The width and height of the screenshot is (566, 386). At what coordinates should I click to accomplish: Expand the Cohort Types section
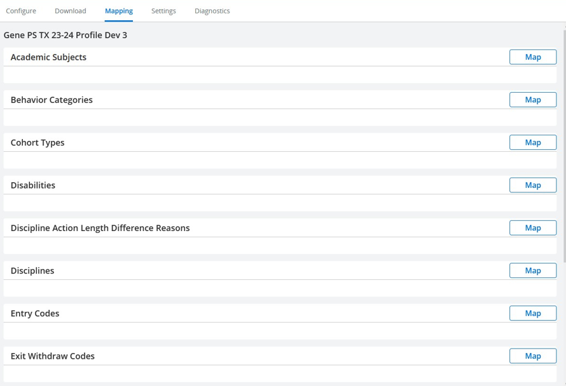tap(36, 142)
